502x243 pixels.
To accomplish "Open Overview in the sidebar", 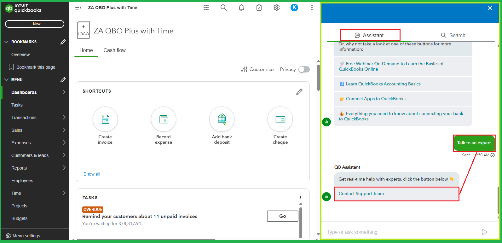I will click(20, 55).
